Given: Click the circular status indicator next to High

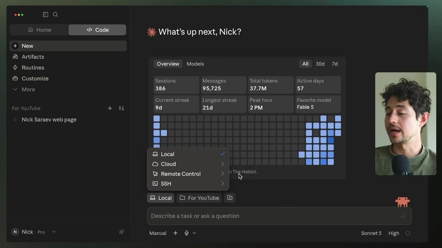Looking at the screenshot, I should coord(408,233).
